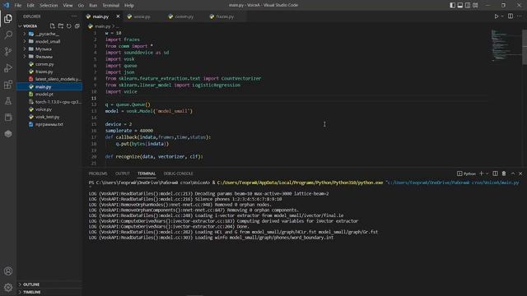Switch to the Problems panel tab

click(x=98, y=173)
